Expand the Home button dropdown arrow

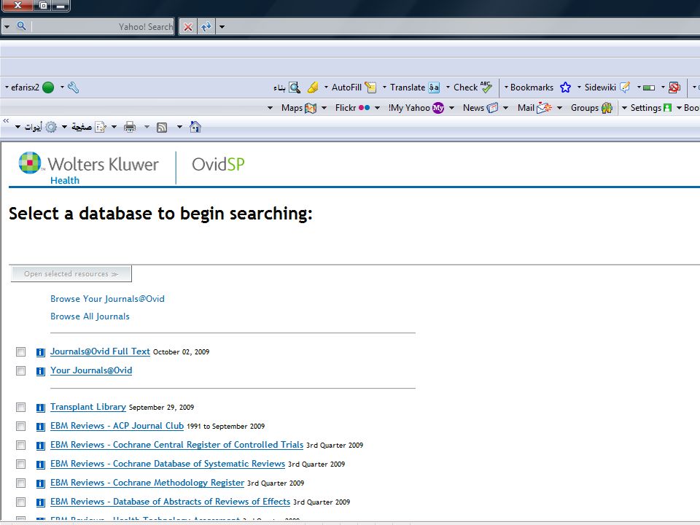point(179,127)
